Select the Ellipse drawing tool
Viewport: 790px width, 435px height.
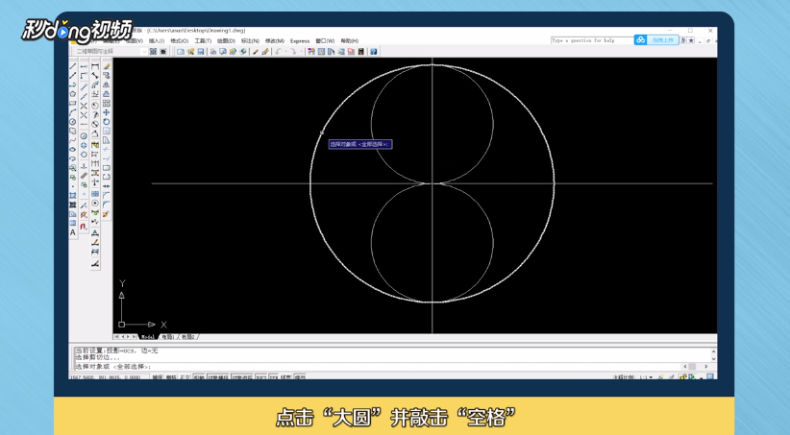[72, 149]
